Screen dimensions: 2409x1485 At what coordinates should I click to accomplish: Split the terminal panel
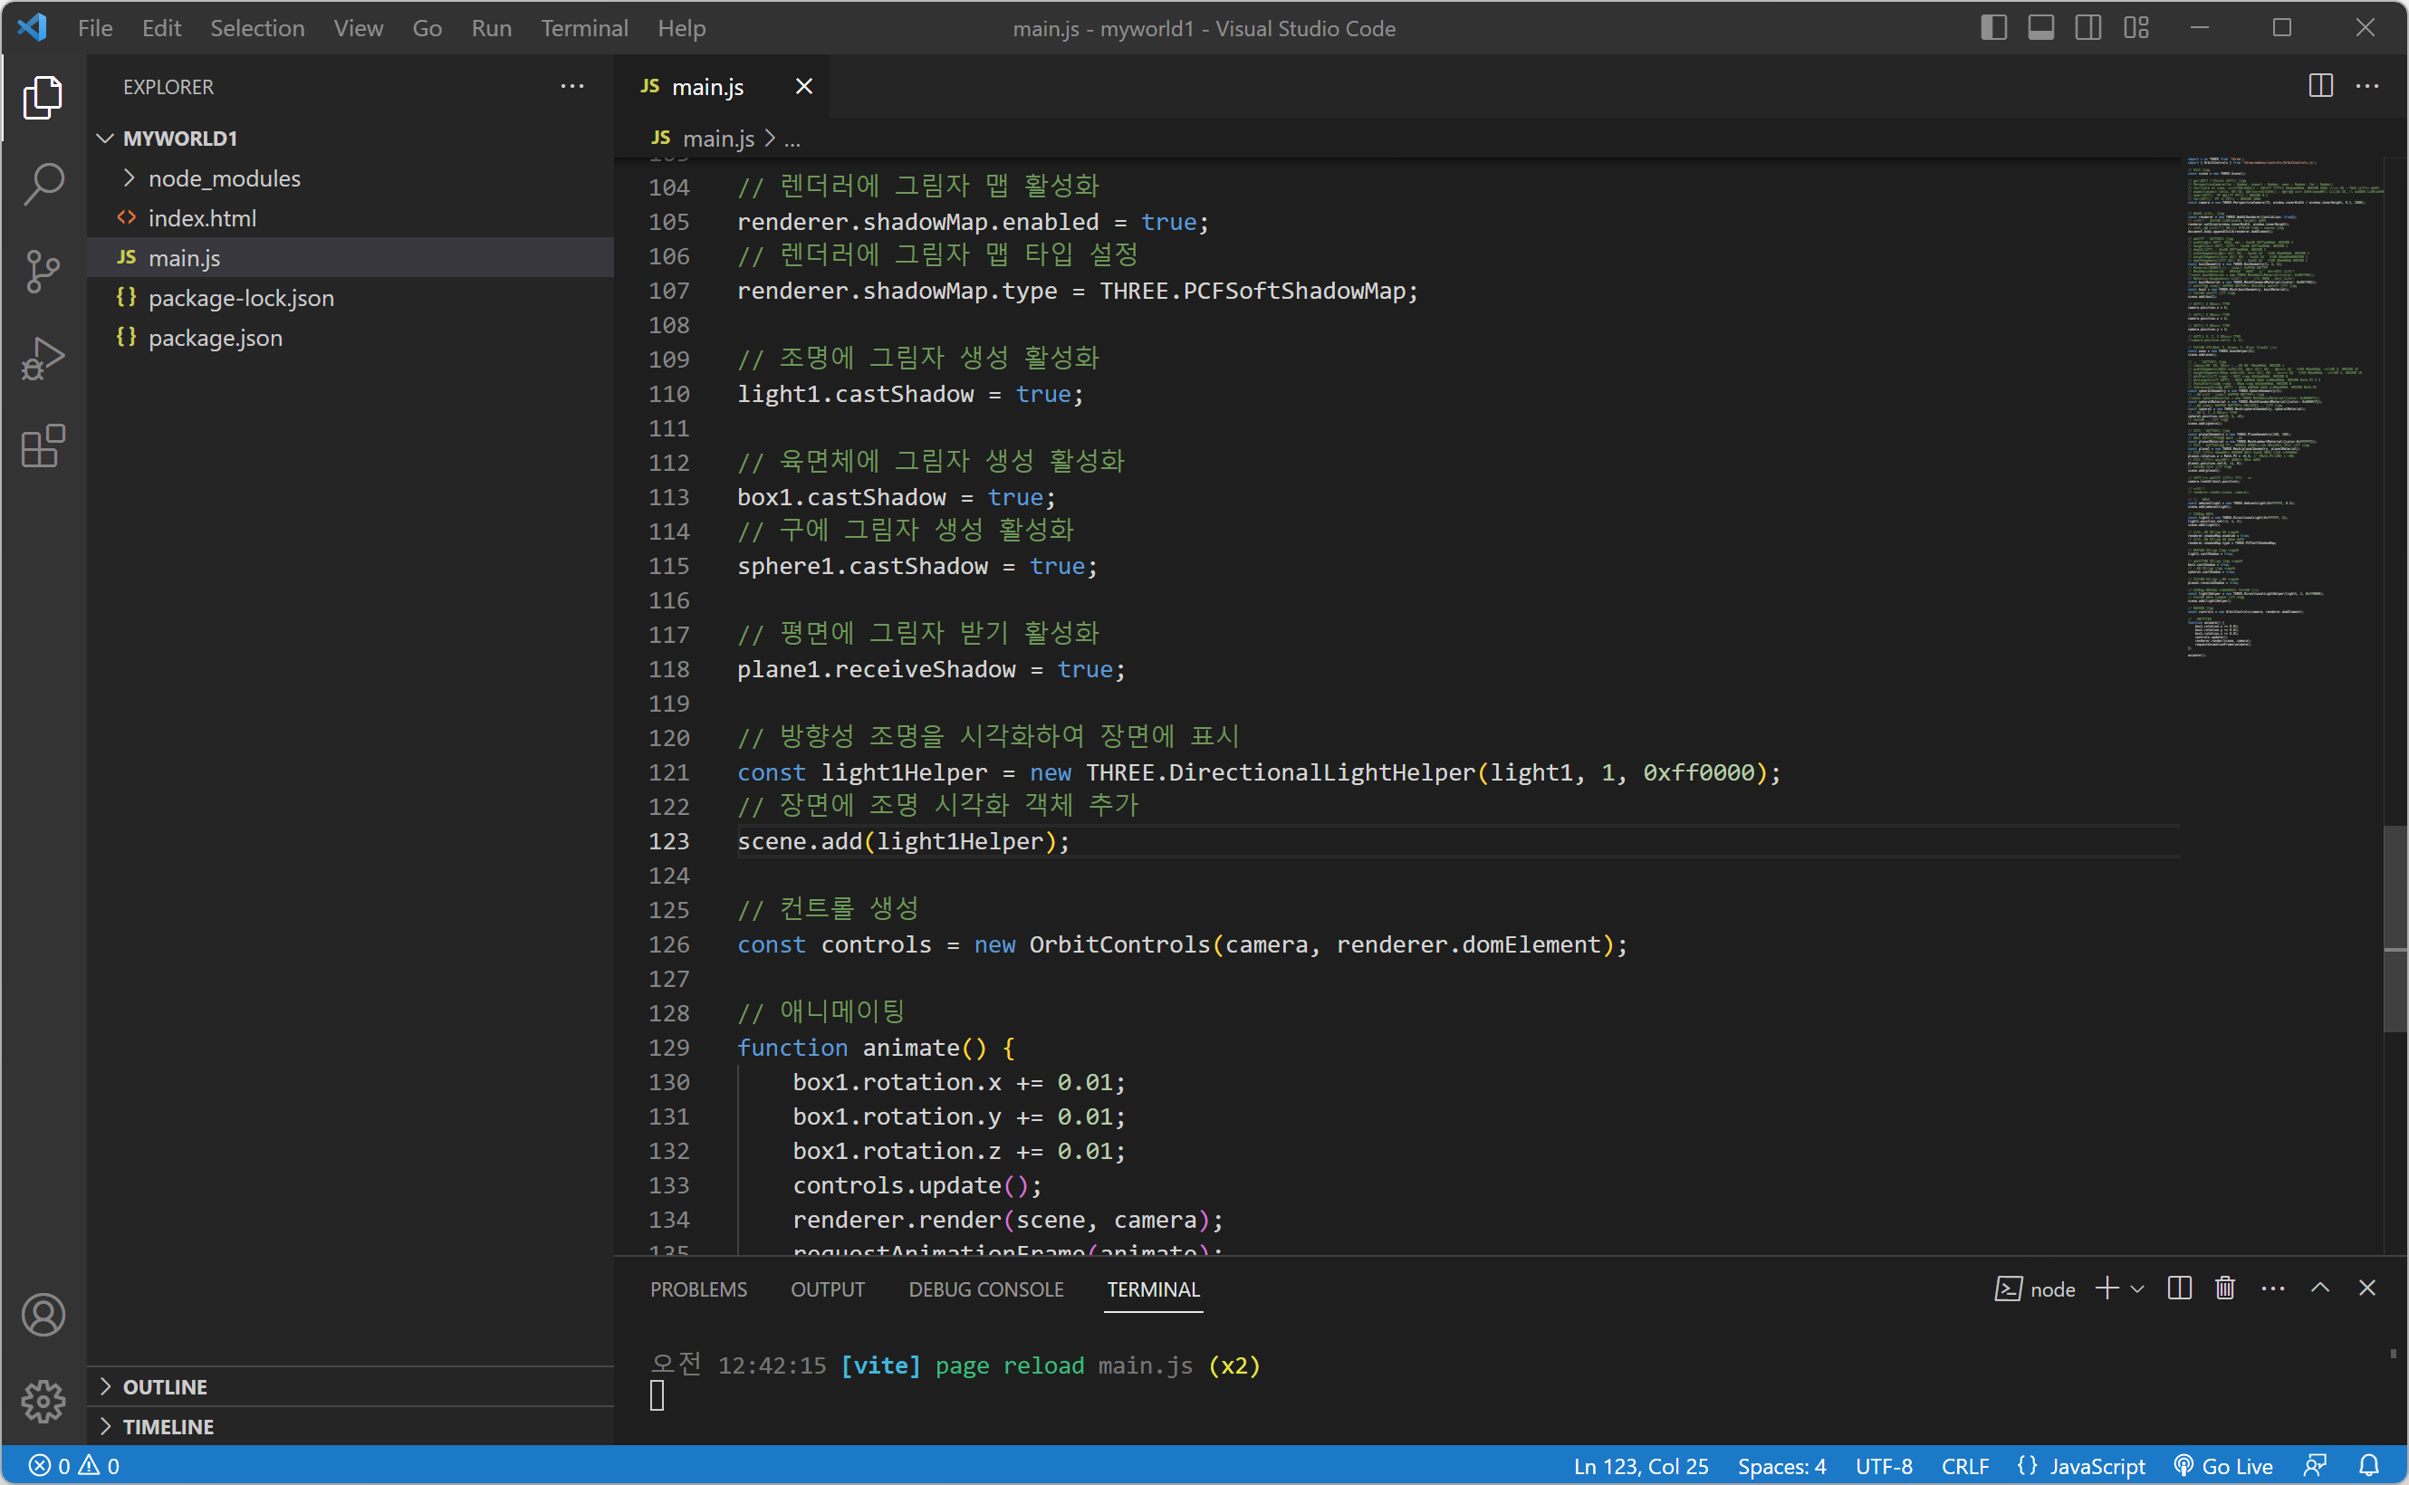click(2178, 1288)
